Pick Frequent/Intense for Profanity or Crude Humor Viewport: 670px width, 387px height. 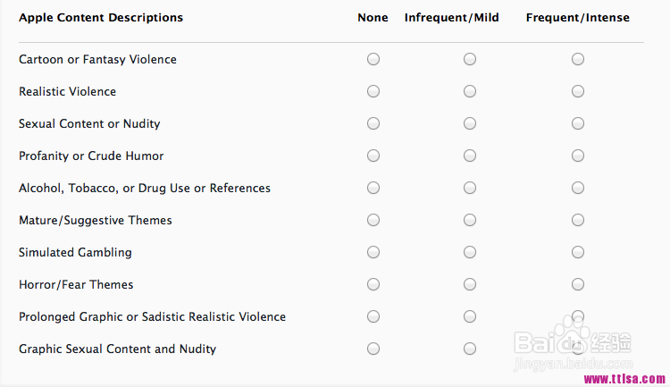click(578, 156)
